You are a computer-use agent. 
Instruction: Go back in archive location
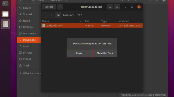(45, 15)
